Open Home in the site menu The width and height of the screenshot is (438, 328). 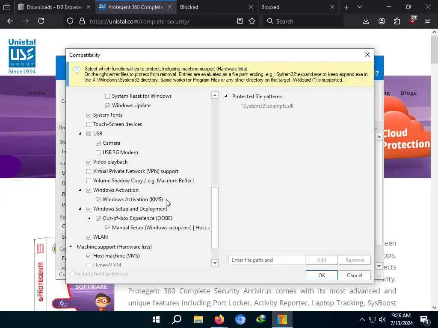coord(37,93)
